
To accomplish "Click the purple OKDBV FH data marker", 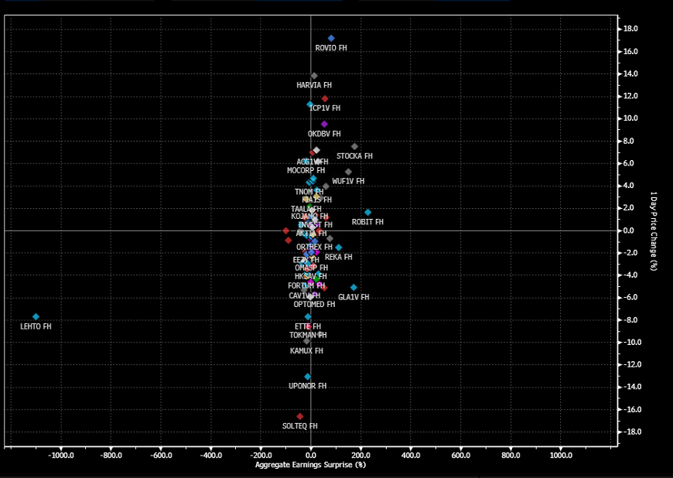I will 324,124.
